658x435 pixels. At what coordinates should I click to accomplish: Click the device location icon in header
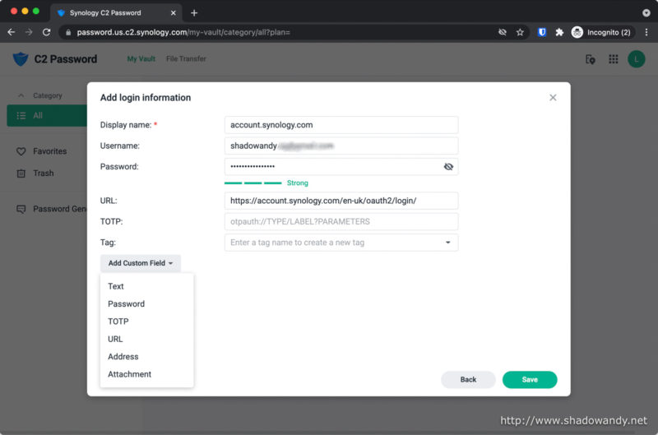click(590, 59)
